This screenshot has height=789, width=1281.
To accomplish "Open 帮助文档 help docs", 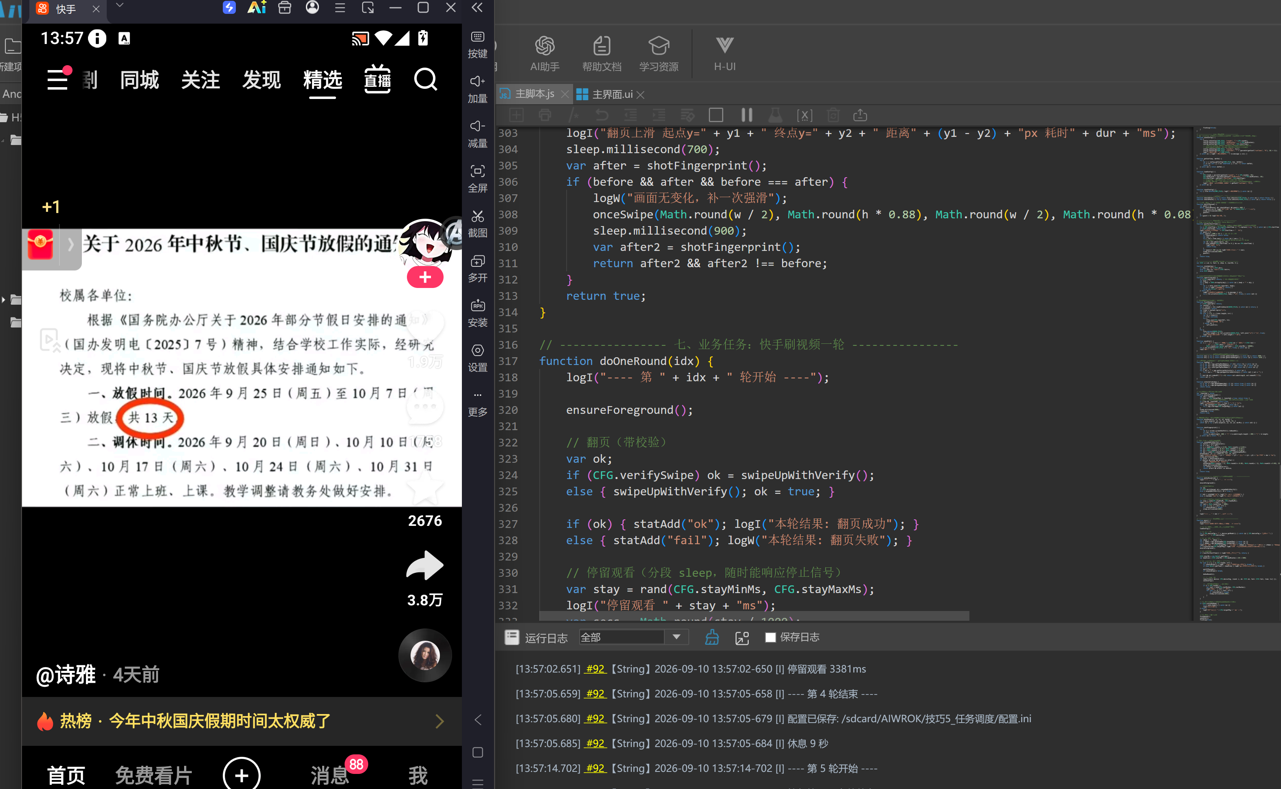I will (x=602, y=54).
